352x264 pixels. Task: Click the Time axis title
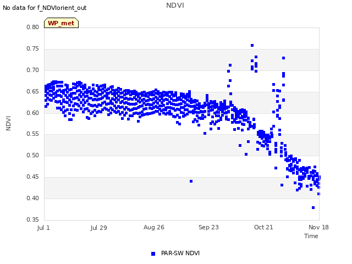click(311, 236)
